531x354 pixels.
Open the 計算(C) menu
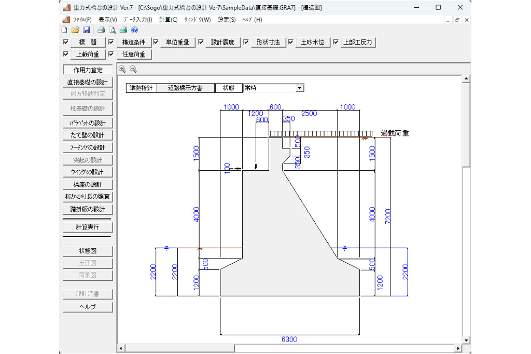168,20
